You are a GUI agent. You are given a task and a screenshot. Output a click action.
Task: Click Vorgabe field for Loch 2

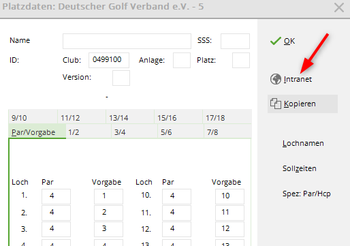[x=109, y=213]
